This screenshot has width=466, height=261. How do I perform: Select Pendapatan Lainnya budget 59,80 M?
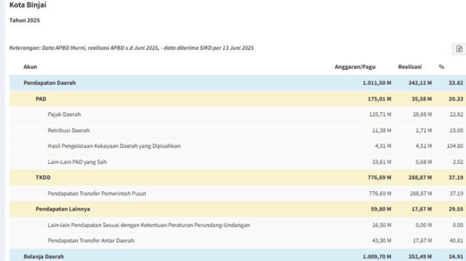(x=381, y=209)
